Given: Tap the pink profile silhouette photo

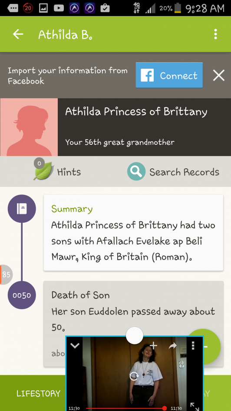Looking at the screenshot, I should [29, 127].
